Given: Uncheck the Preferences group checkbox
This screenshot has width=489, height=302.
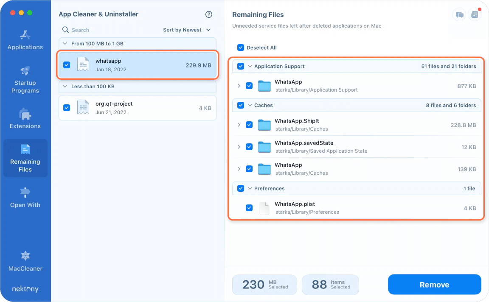Looking at the screenshot, I should click(240, 188).
